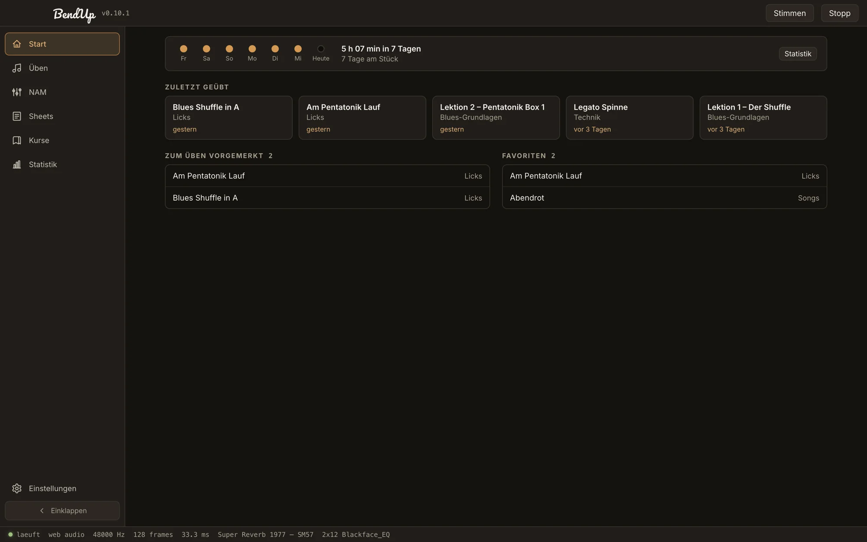Click the Di streak dot
The width and height of the screenshot is (867, 542).
coord(275,49)
